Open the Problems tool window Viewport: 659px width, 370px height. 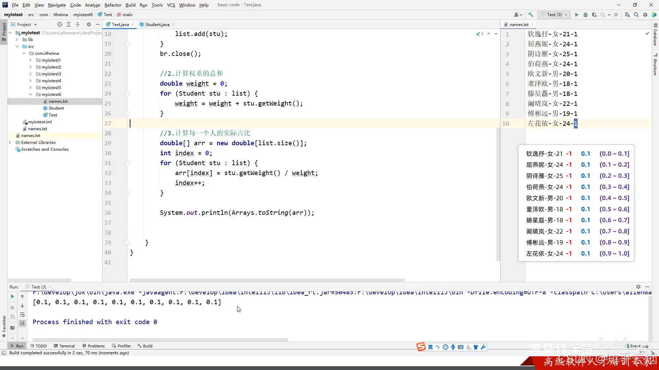tap(94, 346)
